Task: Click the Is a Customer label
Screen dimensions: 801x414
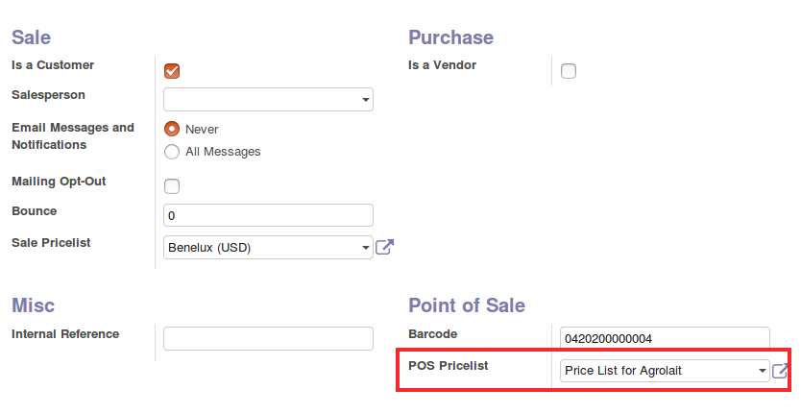Action: tap(53, 65)
